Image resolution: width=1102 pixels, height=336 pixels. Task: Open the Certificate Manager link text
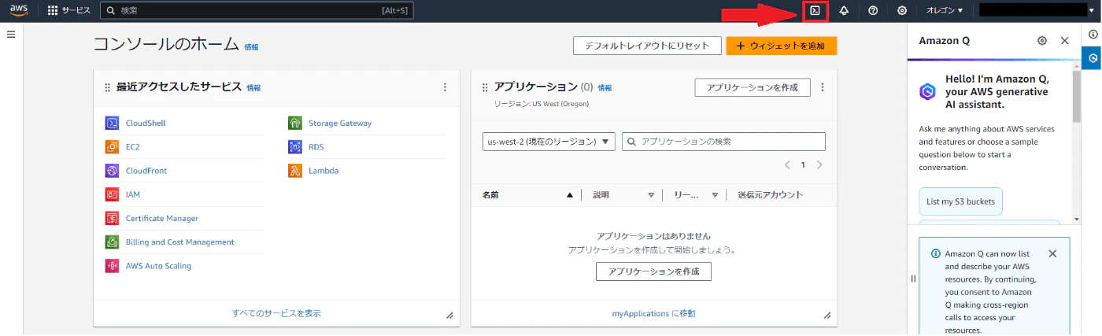[162, 218]
